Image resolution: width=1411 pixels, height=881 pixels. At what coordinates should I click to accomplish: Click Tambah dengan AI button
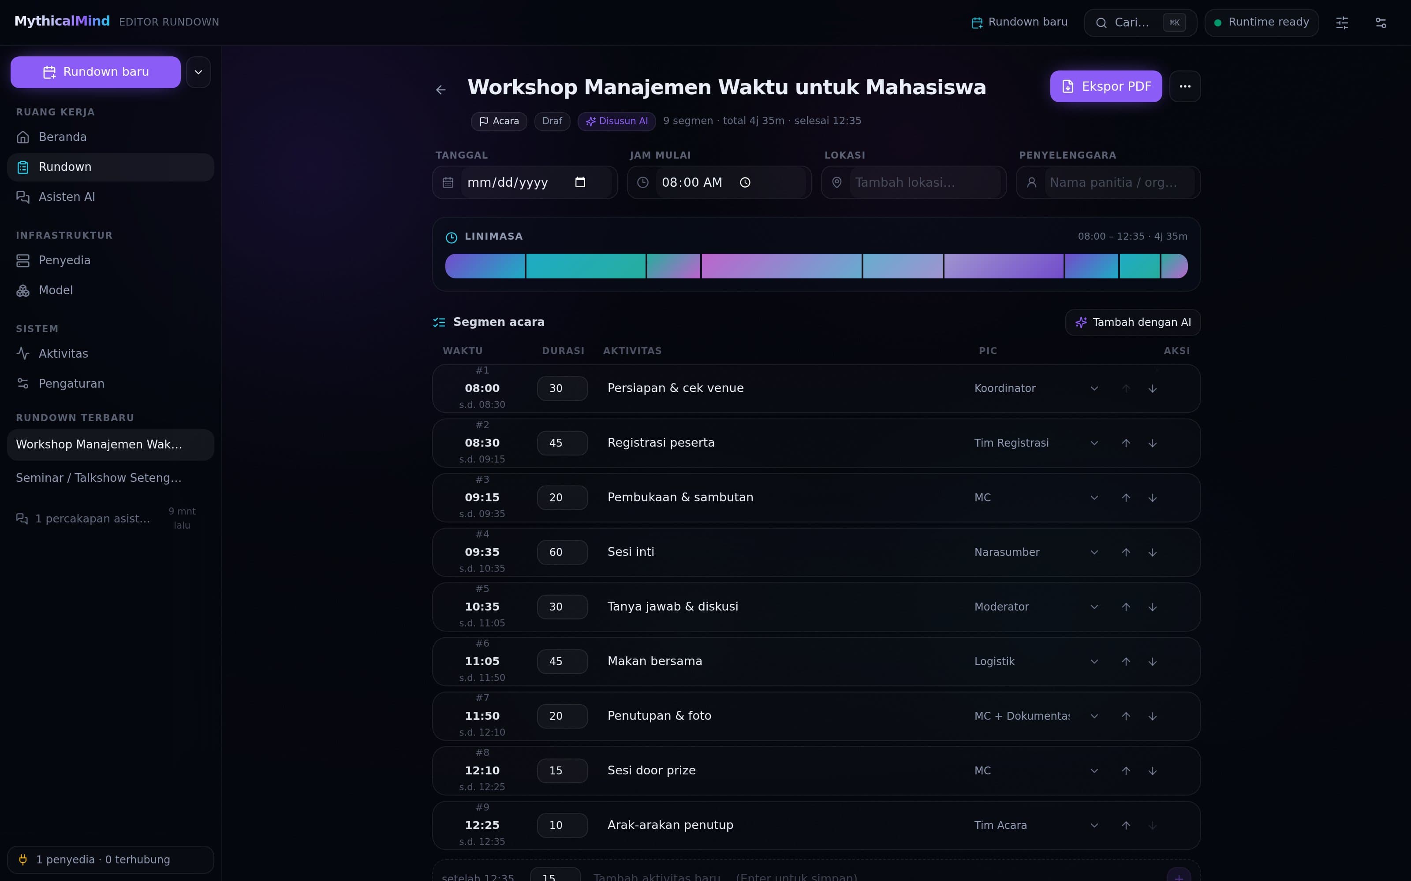point(1132,322)
